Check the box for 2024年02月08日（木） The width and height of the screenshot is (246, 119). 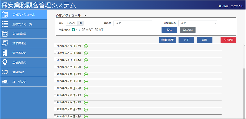click(55, 60)
